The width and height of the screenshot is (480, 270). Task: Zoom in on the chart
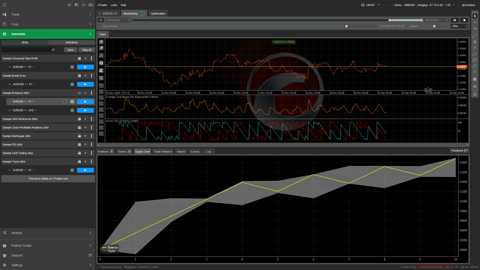101,42
